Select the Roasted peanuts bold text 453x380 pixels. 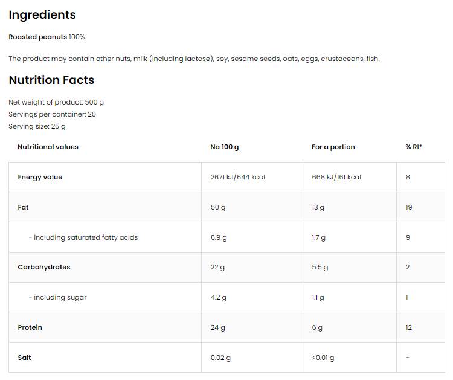37,37
